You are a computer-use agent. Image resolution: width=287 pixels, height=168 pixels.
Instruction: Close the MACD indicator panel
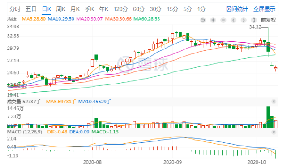(274, 132)
